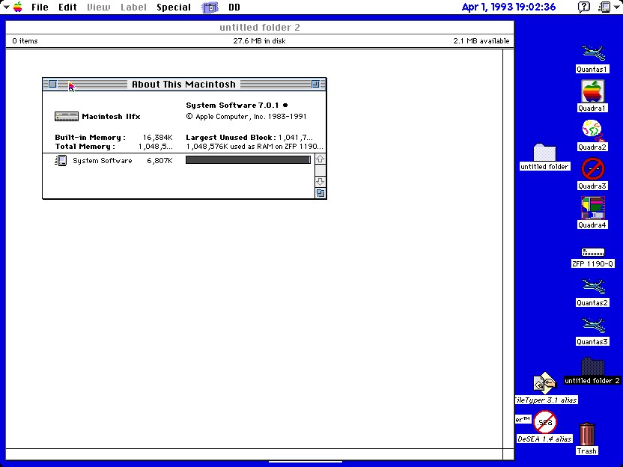Click the date and time menu bar clock
This screenshot has width=623, height=467.
pos(508,7)
